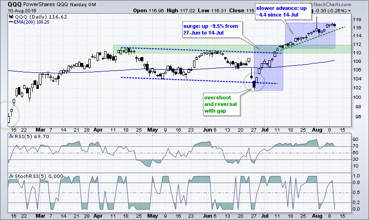Click the chart icon beside StochRSI(5)
This screenshot has width=369, height=220.
(x=11, y=176)
